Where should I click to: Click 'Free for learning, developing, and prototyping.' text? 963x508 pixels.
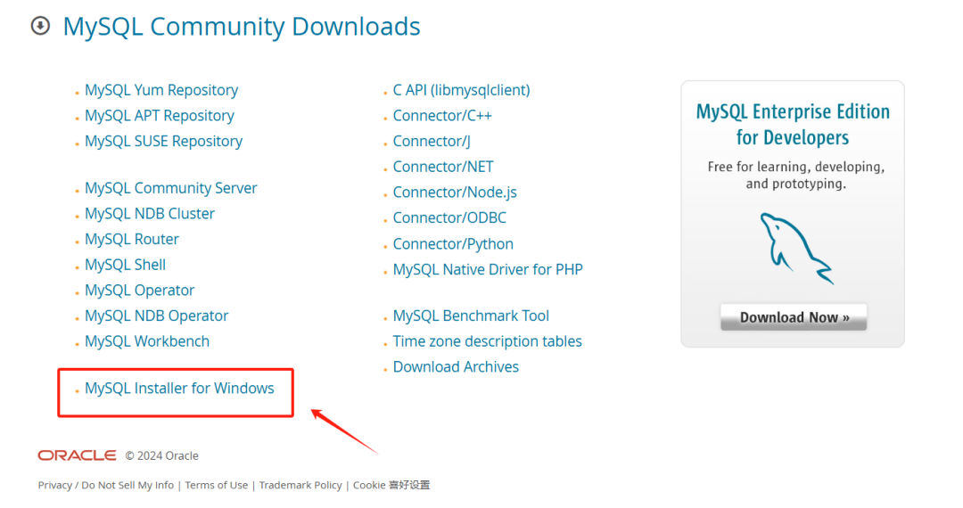796,176
